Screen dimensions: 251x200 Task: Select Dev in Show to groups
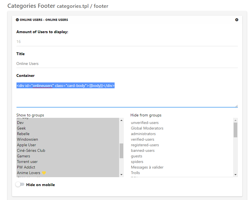pos(20,123)
